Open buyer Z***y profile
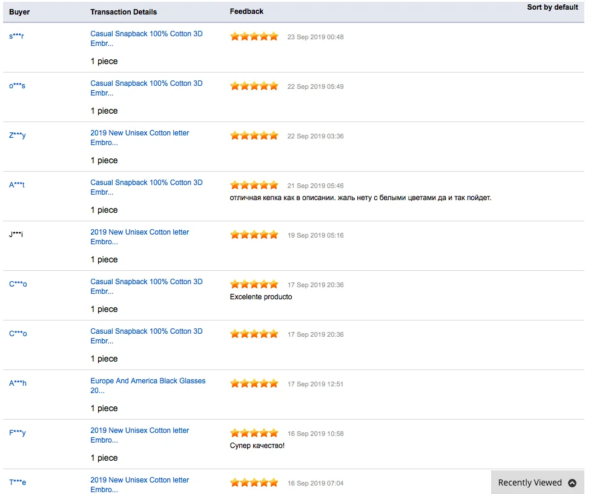 coord(18,135)
